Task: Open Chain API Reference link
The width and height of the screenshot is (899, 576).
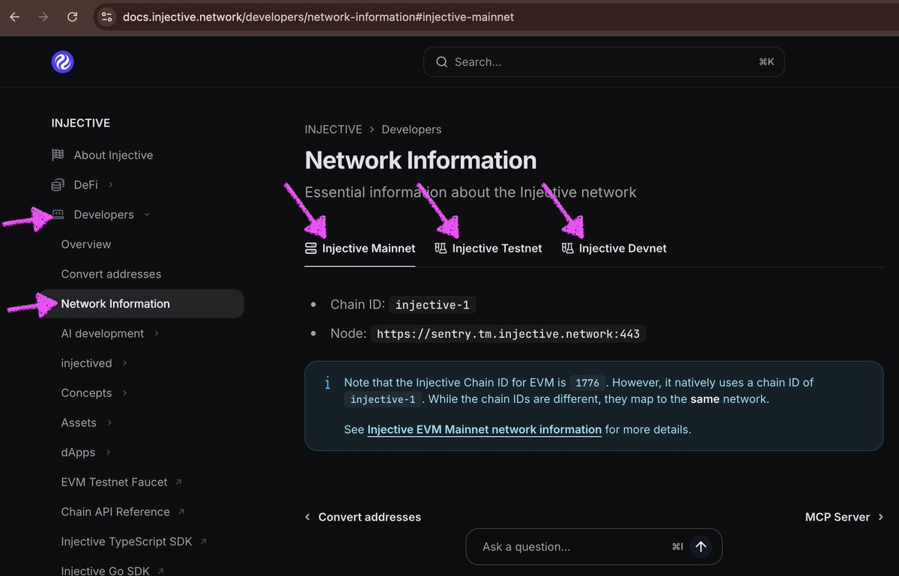Action: click(115, 512)
